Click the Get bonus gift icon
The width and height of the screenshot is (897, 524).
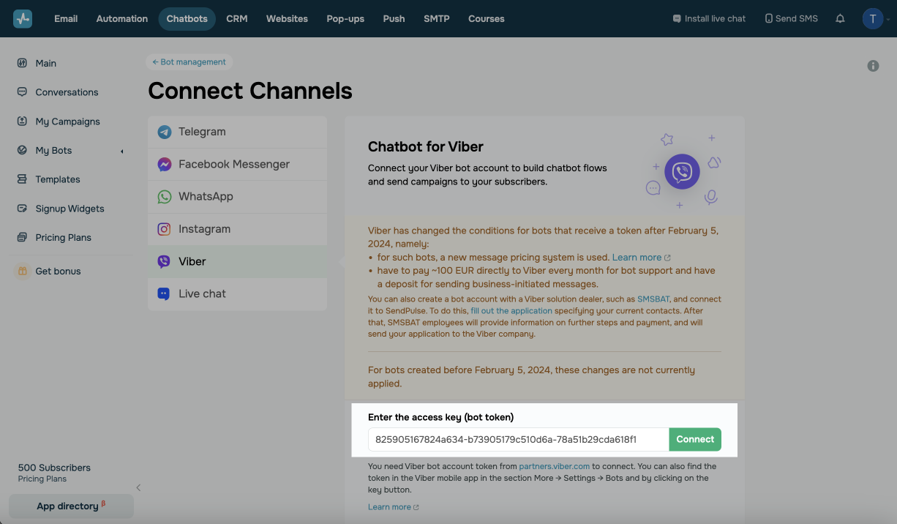click(22, 271)
